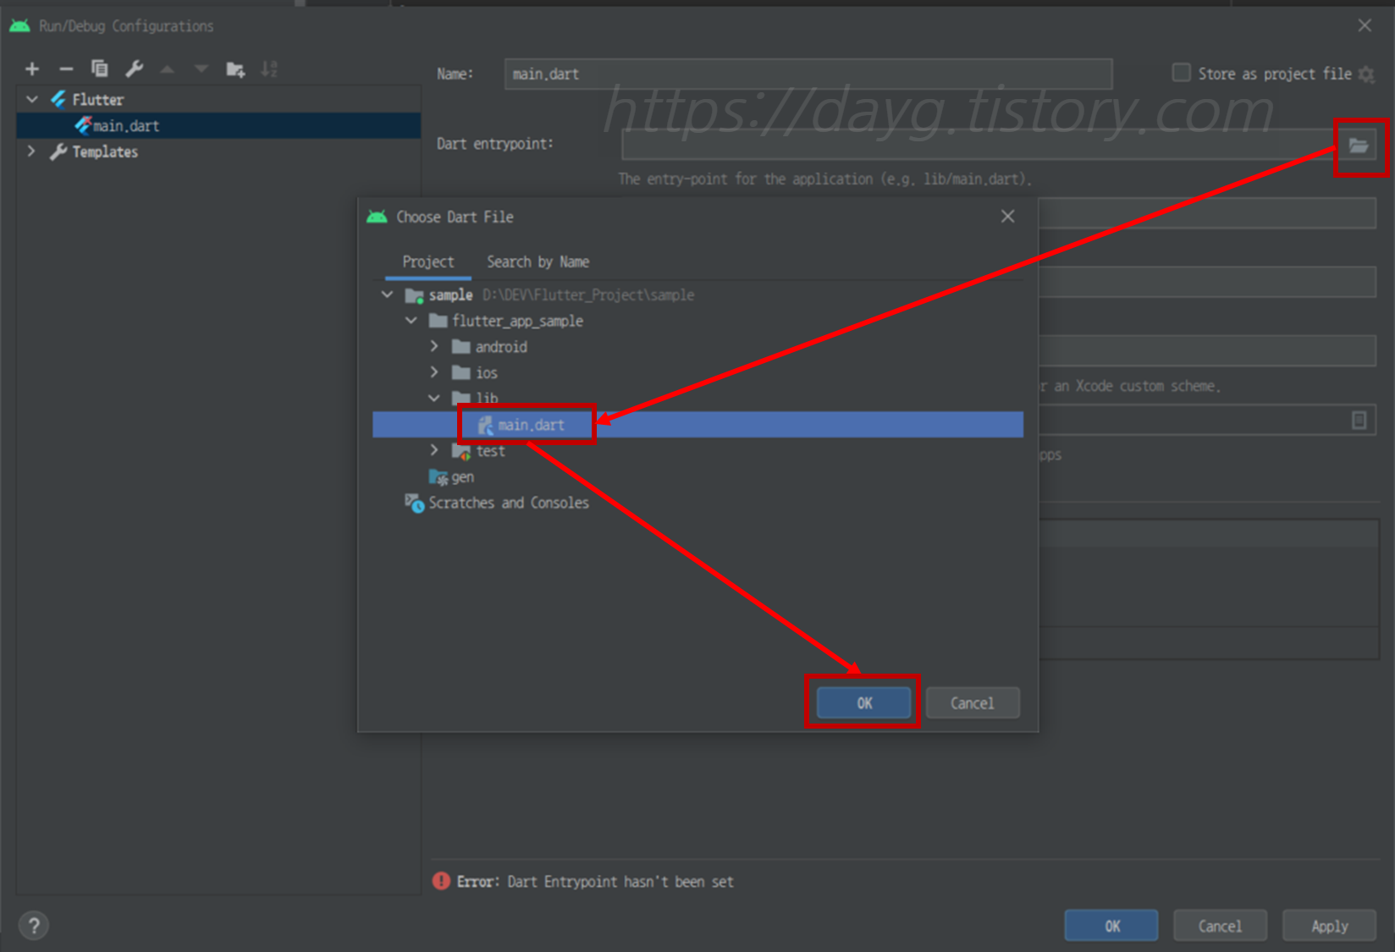Select main.dart in the lib folder
The width and height of the screenshot is (1395, 952).
(x=697, y=425)
